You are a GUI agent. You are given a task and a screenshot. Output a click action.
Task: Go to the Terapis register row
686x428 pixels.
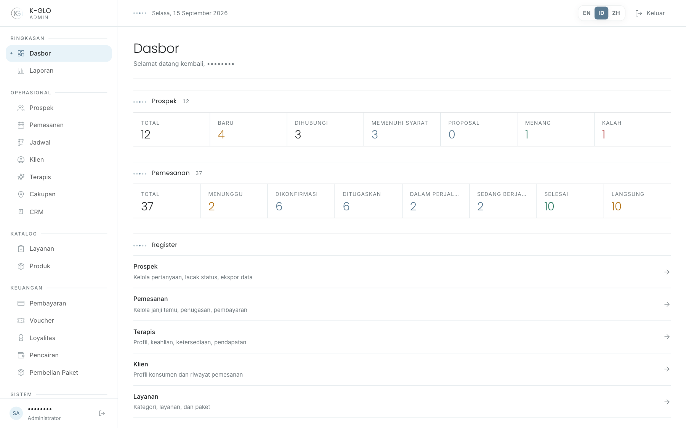click(x=402, y=337)
